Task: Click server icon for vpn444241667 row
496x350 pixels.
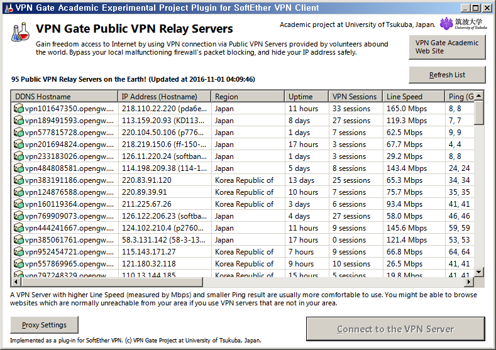Action: coord(19,228)
